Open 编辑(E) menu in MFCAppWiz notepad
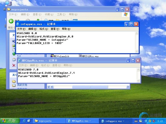The image size is (166, 124). coord(34,65)
